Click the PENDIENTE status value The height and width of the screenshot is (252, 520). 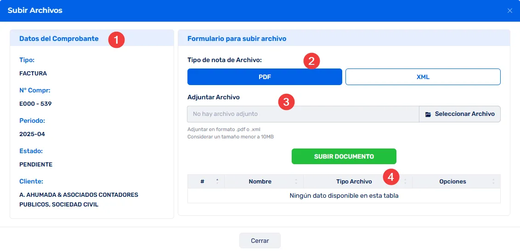pos(36,164)
